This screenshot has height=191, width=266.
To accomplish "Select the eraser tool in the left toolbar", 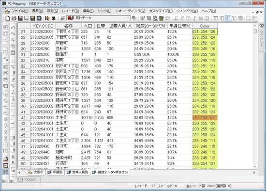I will [x=13, y=80].
